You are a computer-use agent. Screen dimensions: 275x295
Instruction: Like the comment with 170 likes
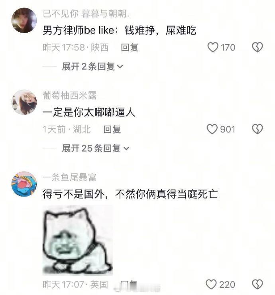213,47
